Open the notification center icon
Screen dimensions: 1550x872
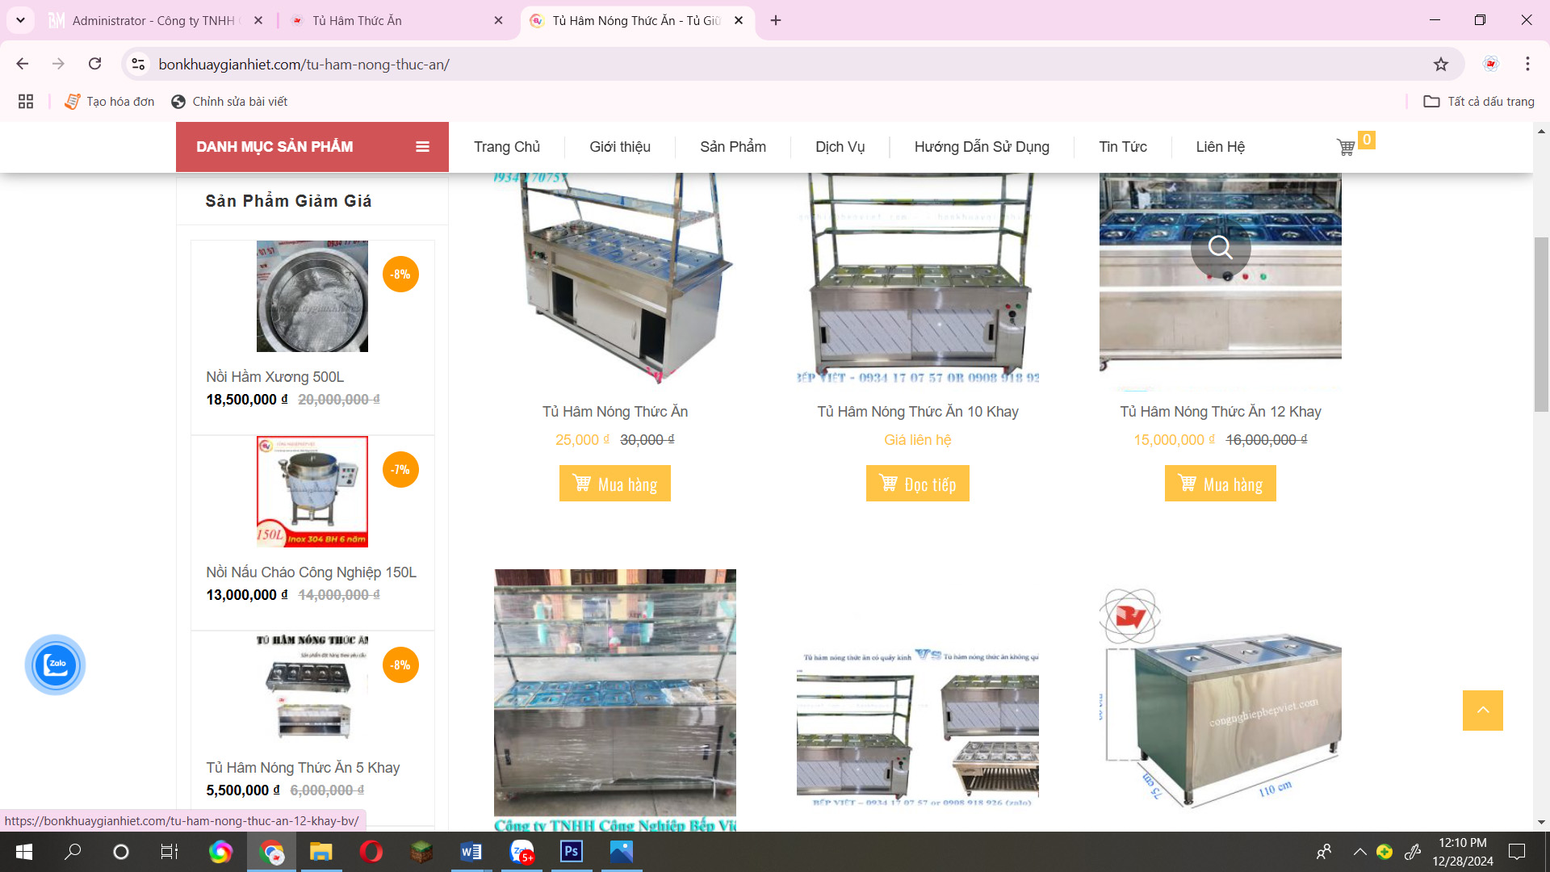point(1518,852)
